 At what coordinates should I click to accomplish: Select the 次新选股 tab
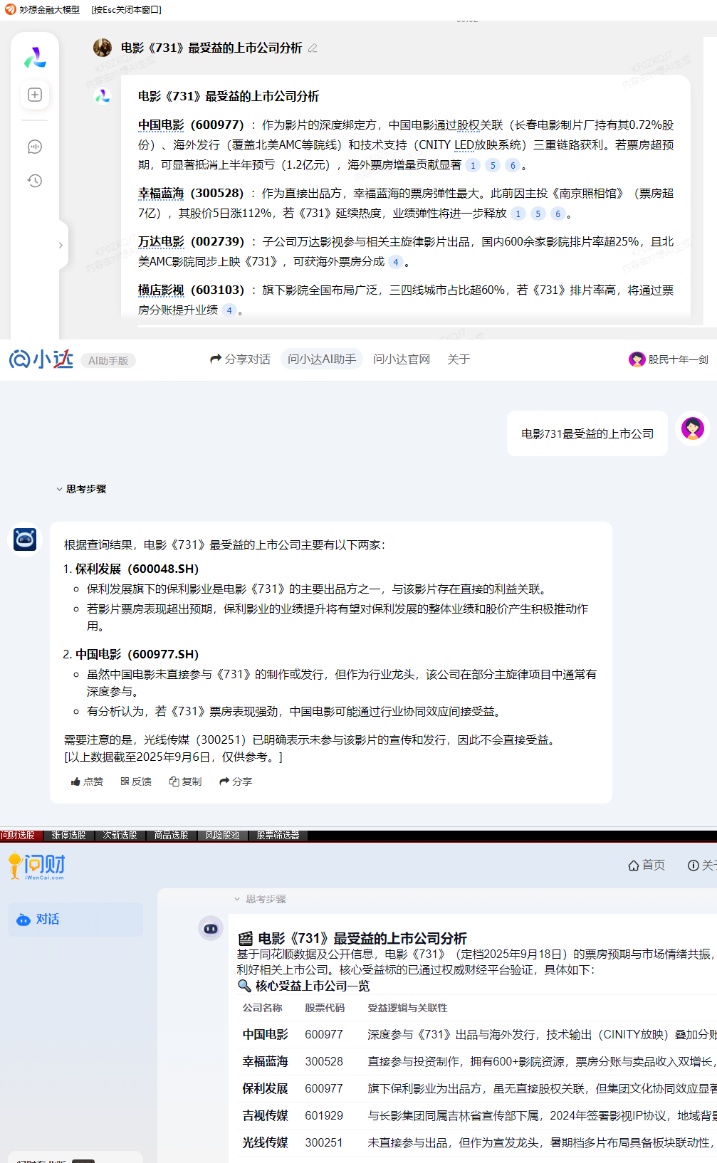[x=120, y=836]
